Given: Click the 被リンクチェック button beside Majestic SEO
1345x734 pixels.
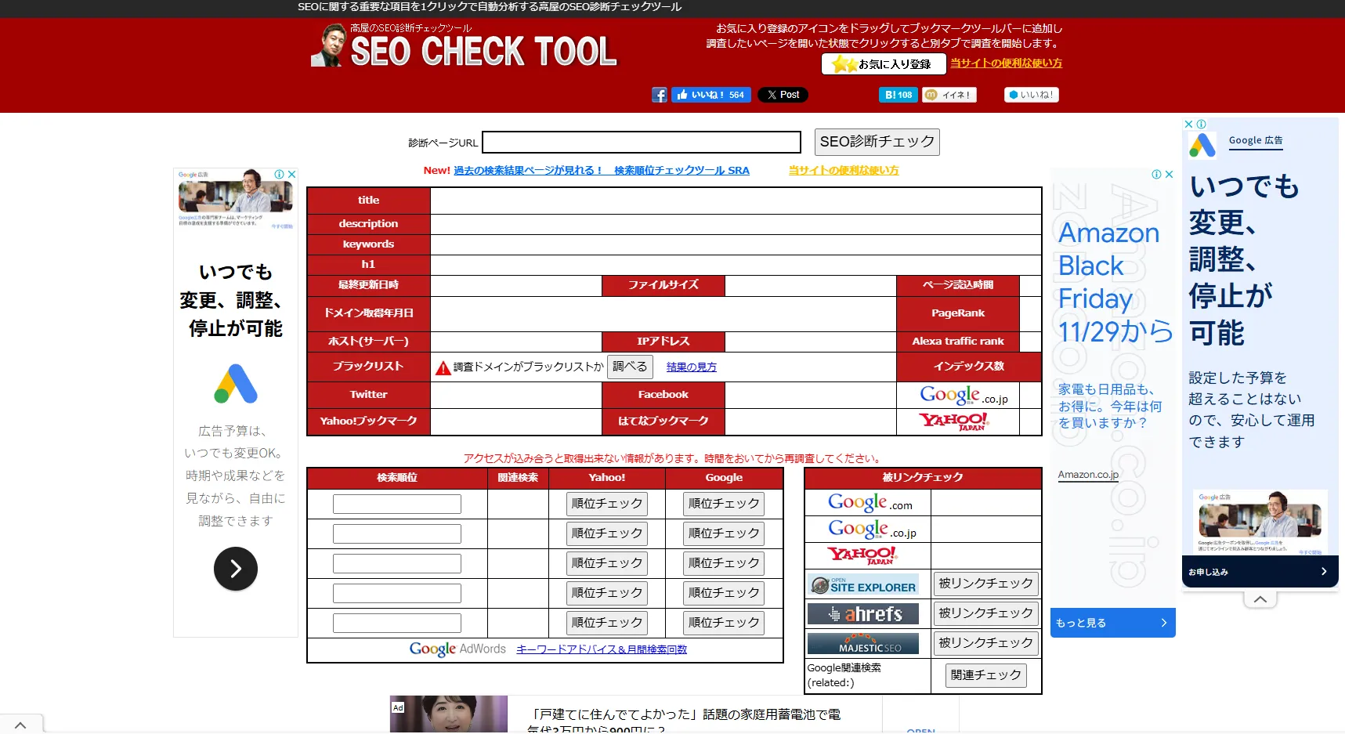Looking at the screenshot, I should pyautogui.click(x=985, y=643).
